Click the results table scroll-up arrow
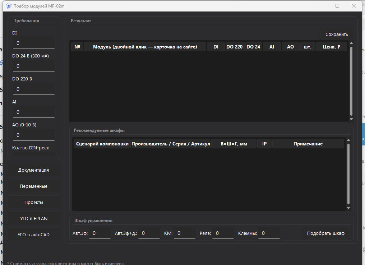 (351, 43)
